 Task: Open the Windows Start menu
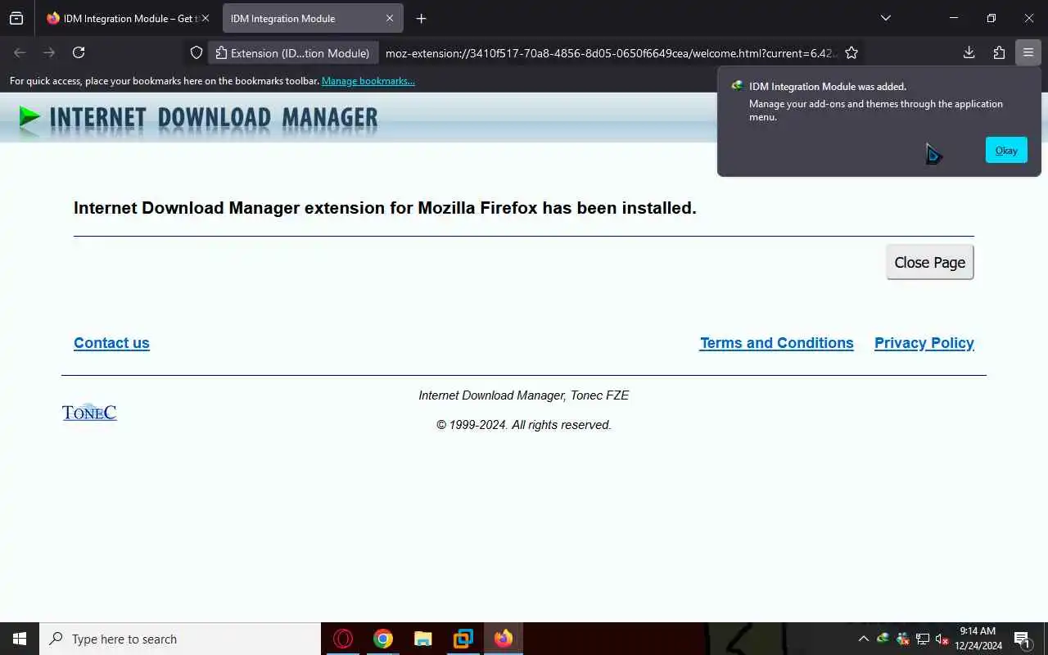coord(20,639)
